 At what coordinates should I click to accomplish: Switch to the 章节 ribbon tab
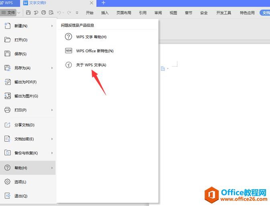tap(189, 13)
